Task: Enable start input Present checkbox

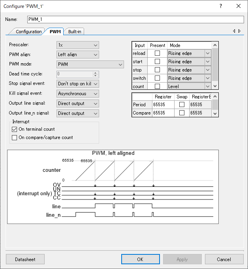Action: (157, 61)
